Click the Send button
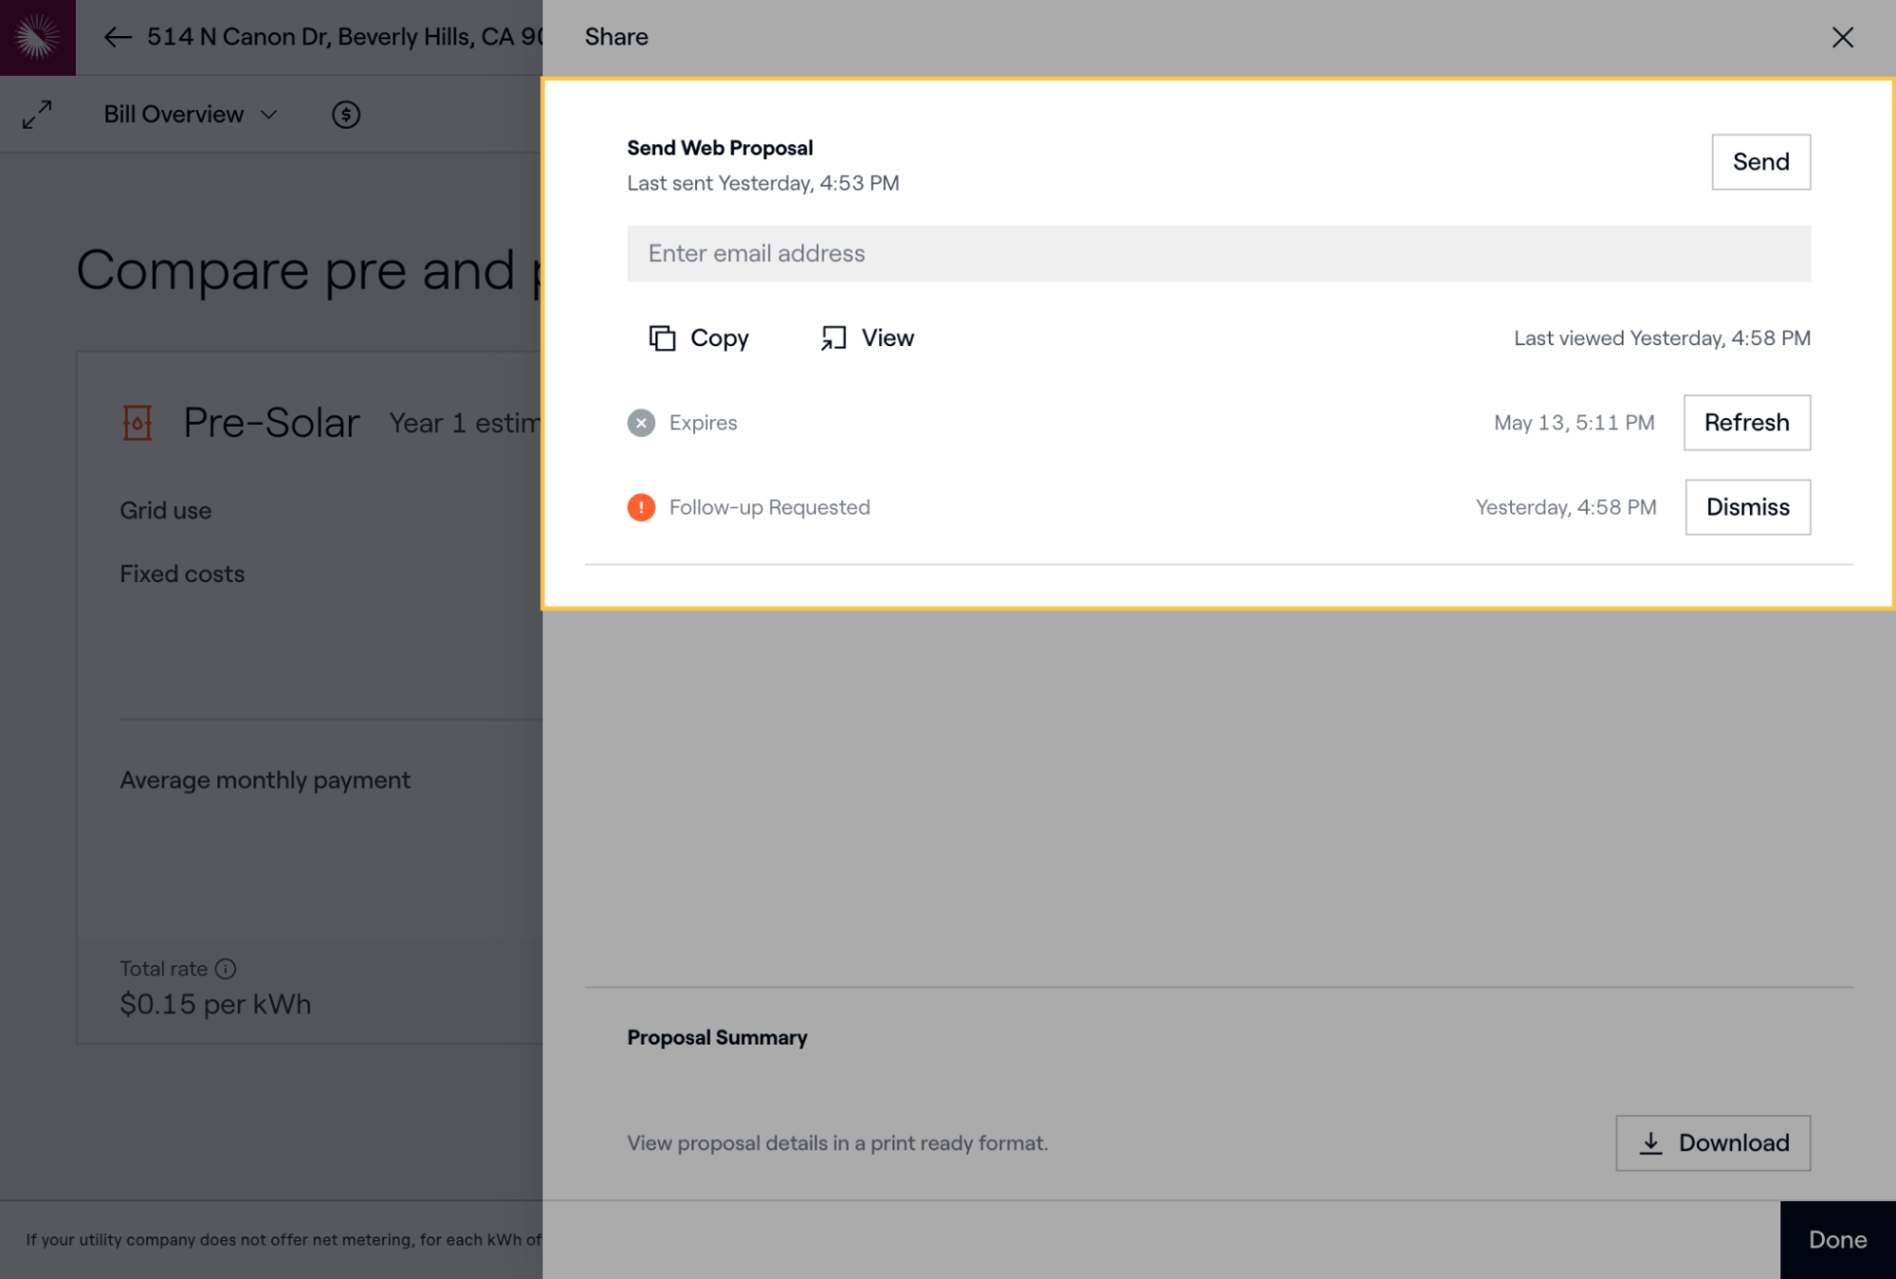Image resolution: width=1896 pixels, height=1279 pixels. tap(1759, 162)
